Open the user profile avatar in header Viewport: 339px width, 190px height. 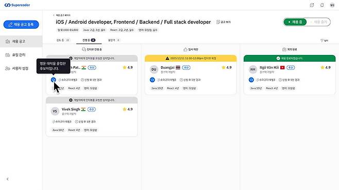click(x=332, y=5)
